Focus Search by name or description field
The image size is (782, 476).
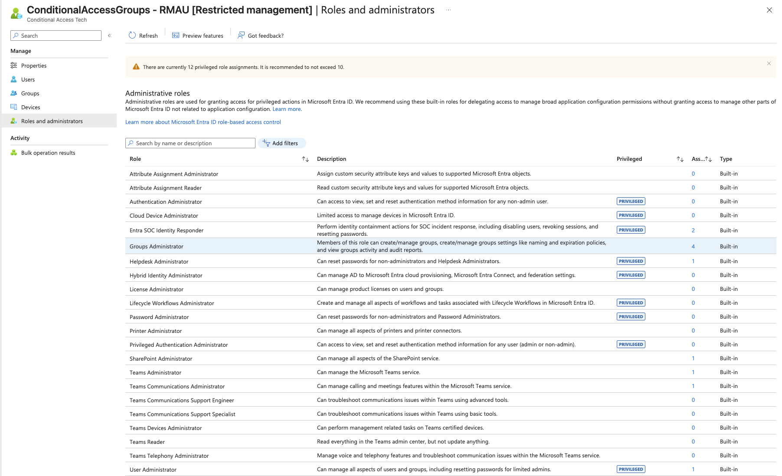190,143
